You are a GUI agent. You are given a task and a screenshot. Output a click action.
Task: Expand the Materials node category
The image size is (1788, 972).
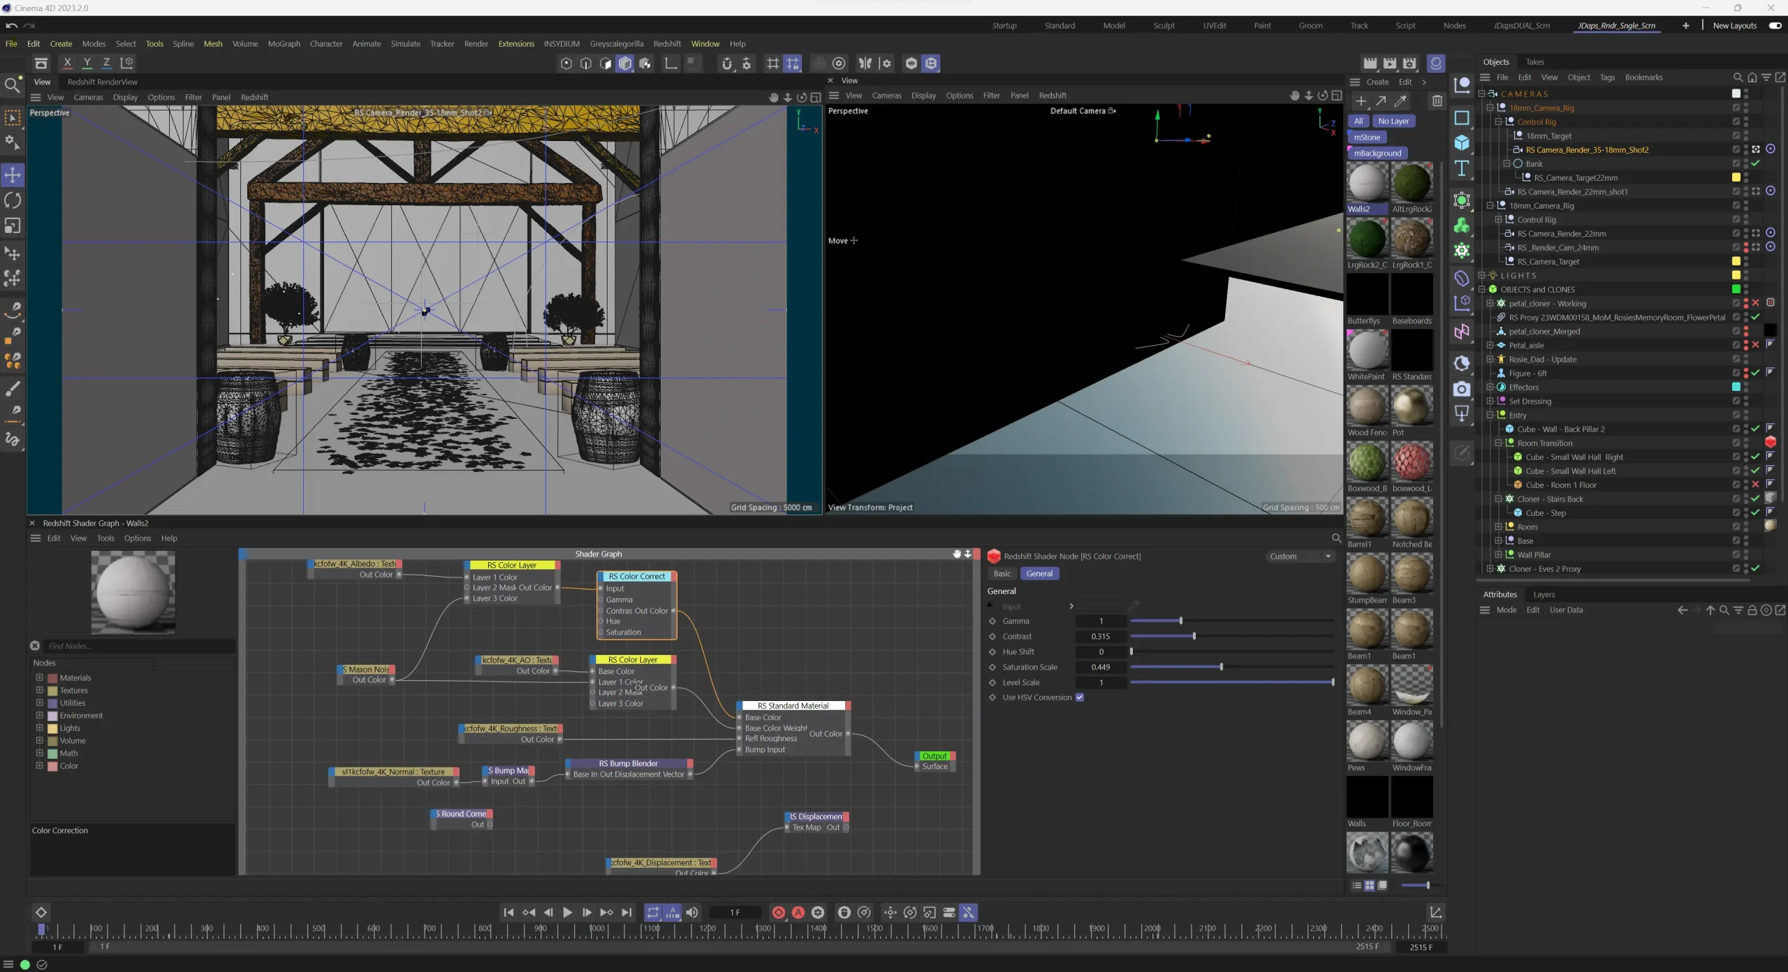(39, 678)
